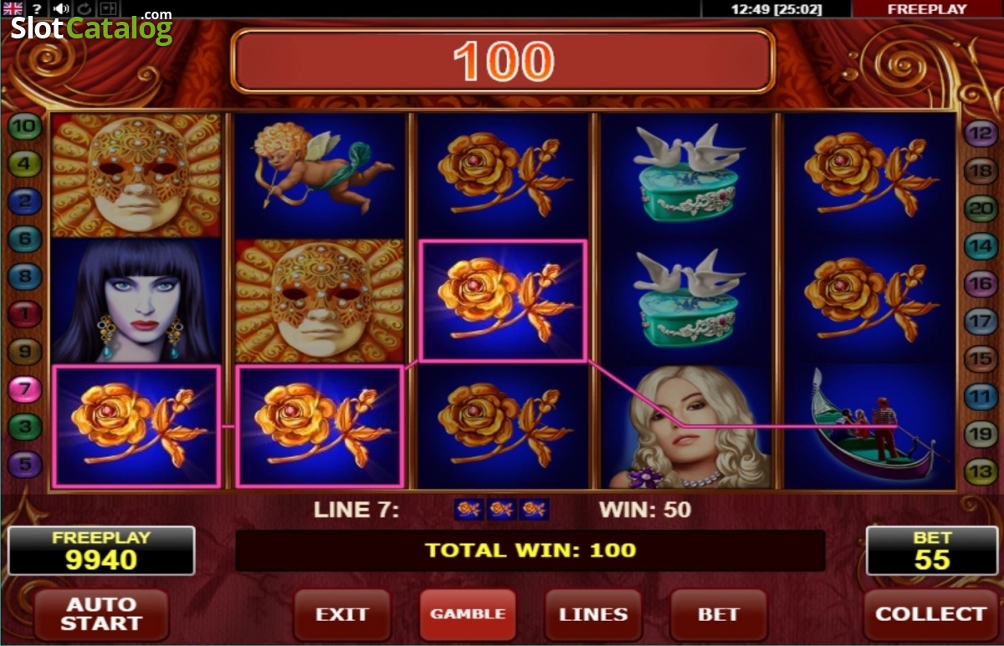The image size is (1004, 646).
Task: Exit the game with EXIT button
Action: [342, 614]
